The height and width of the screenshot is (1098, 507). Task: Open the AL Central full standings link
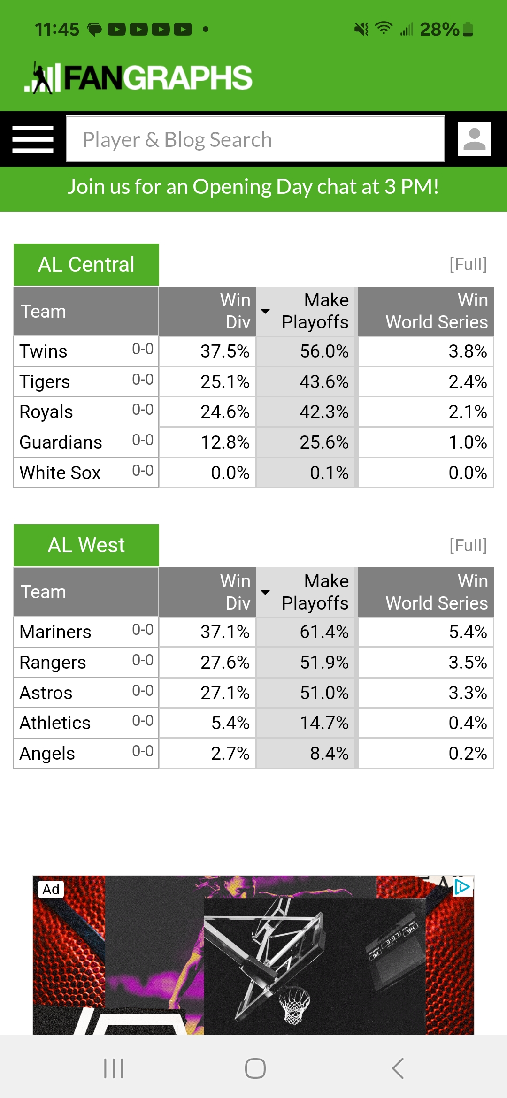click(x=468, y=264)
